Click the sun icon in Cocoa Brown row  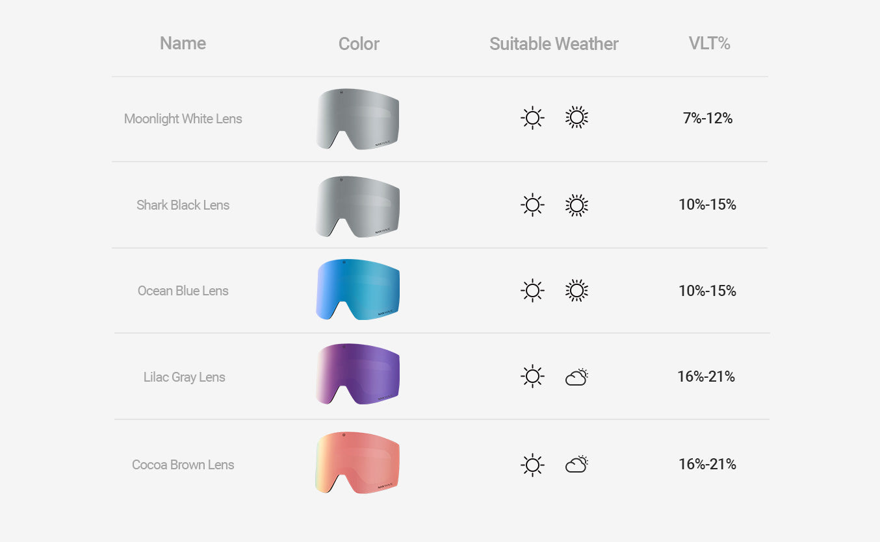tap(532, 464)
